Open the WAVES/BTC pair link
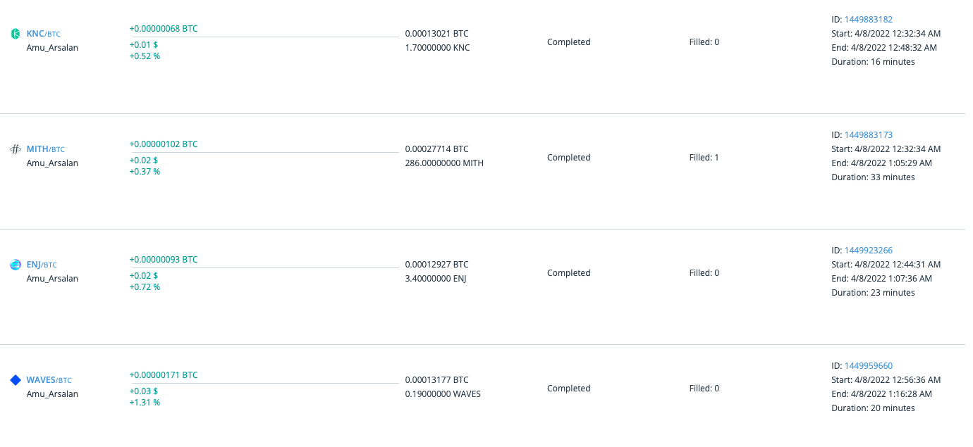The image size is (973, 447). (49, 380)
